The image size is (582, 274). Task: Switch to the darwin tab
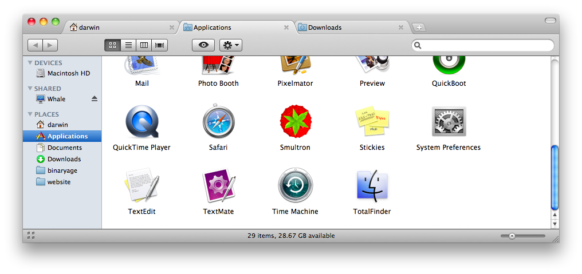[x=121, y=27]
